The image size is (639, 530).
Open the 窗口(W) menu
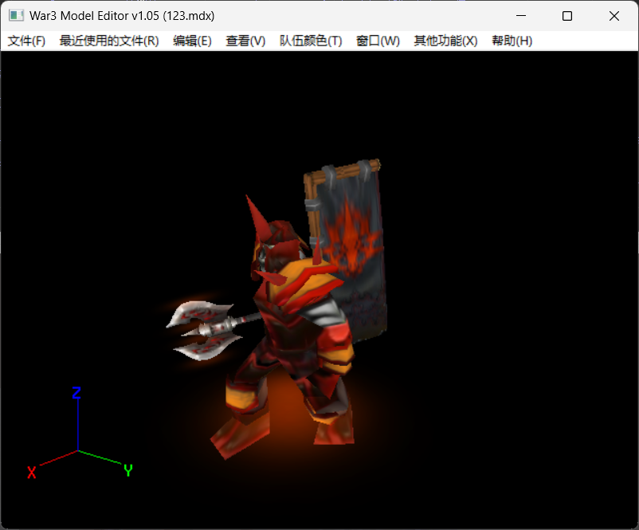(x=378, y=41)
